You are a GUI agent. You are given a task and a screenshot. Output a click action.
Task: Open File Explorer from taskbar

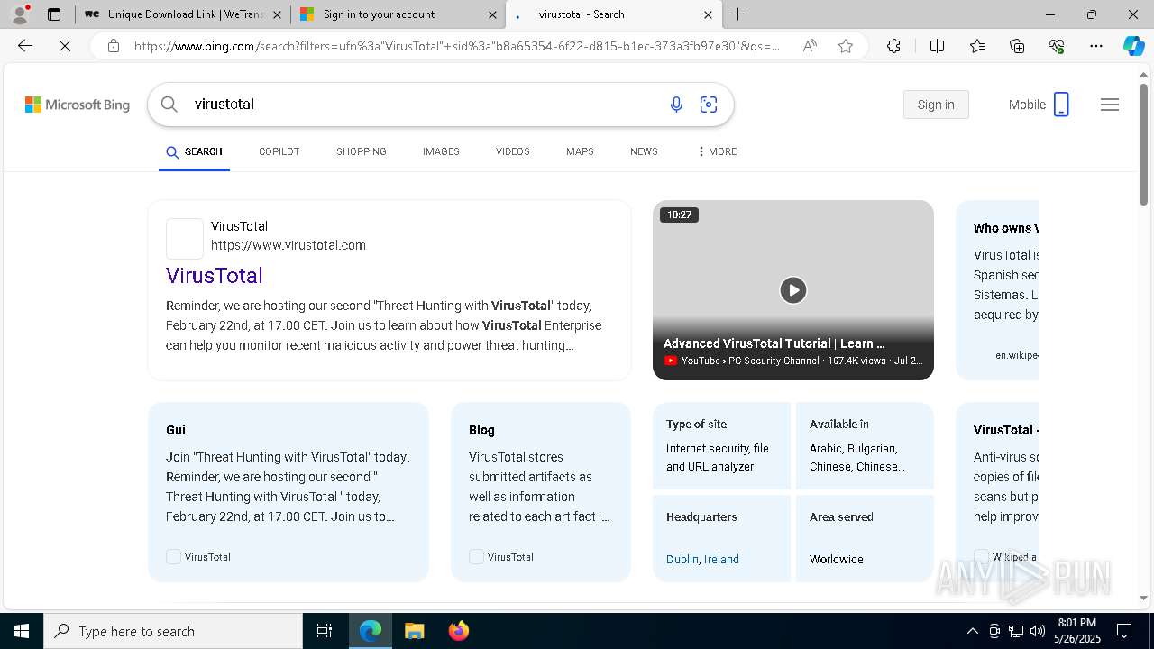414,631
